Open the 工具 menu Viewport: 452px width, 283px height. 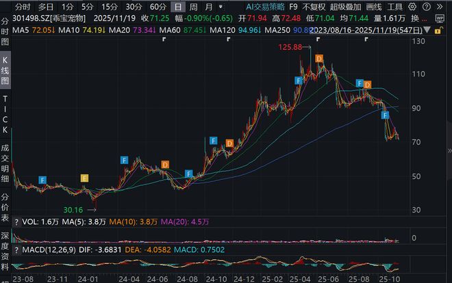coord(394,7)
